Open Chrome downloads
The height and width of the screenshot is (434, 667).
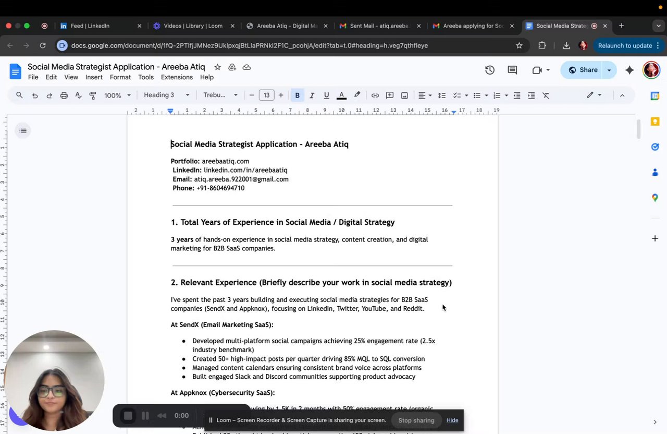point(566,45)
